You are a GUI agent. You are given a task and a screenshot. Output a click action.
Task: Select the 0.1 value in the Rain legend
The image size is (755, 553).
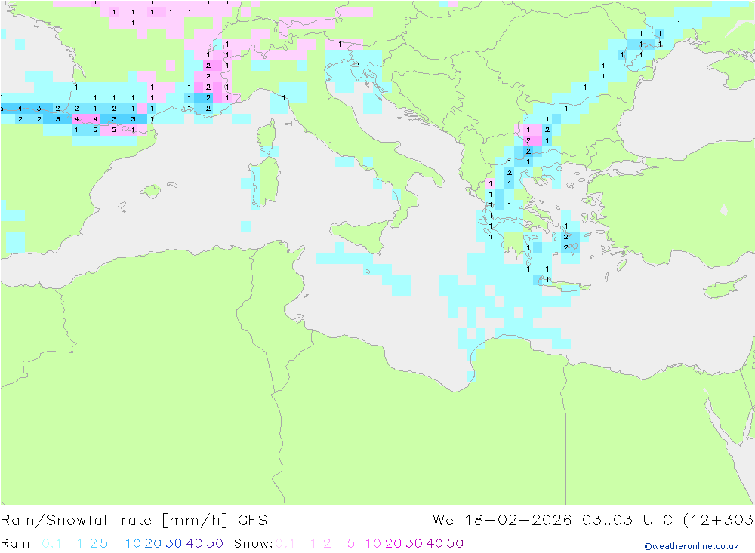(51, 543)
